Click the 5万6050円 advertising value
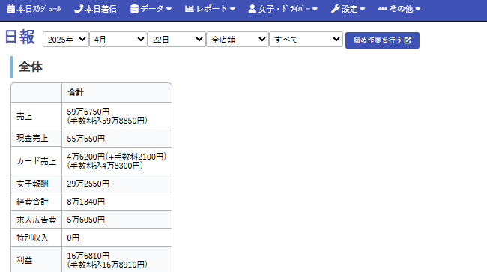 click(86, 220)
